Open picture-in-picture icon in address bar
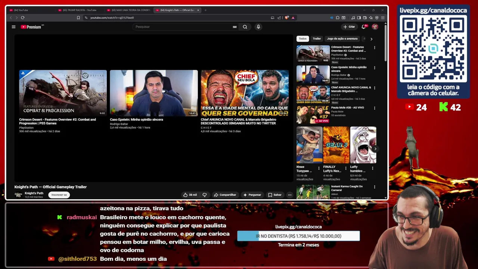 click(x=273, y=18)
